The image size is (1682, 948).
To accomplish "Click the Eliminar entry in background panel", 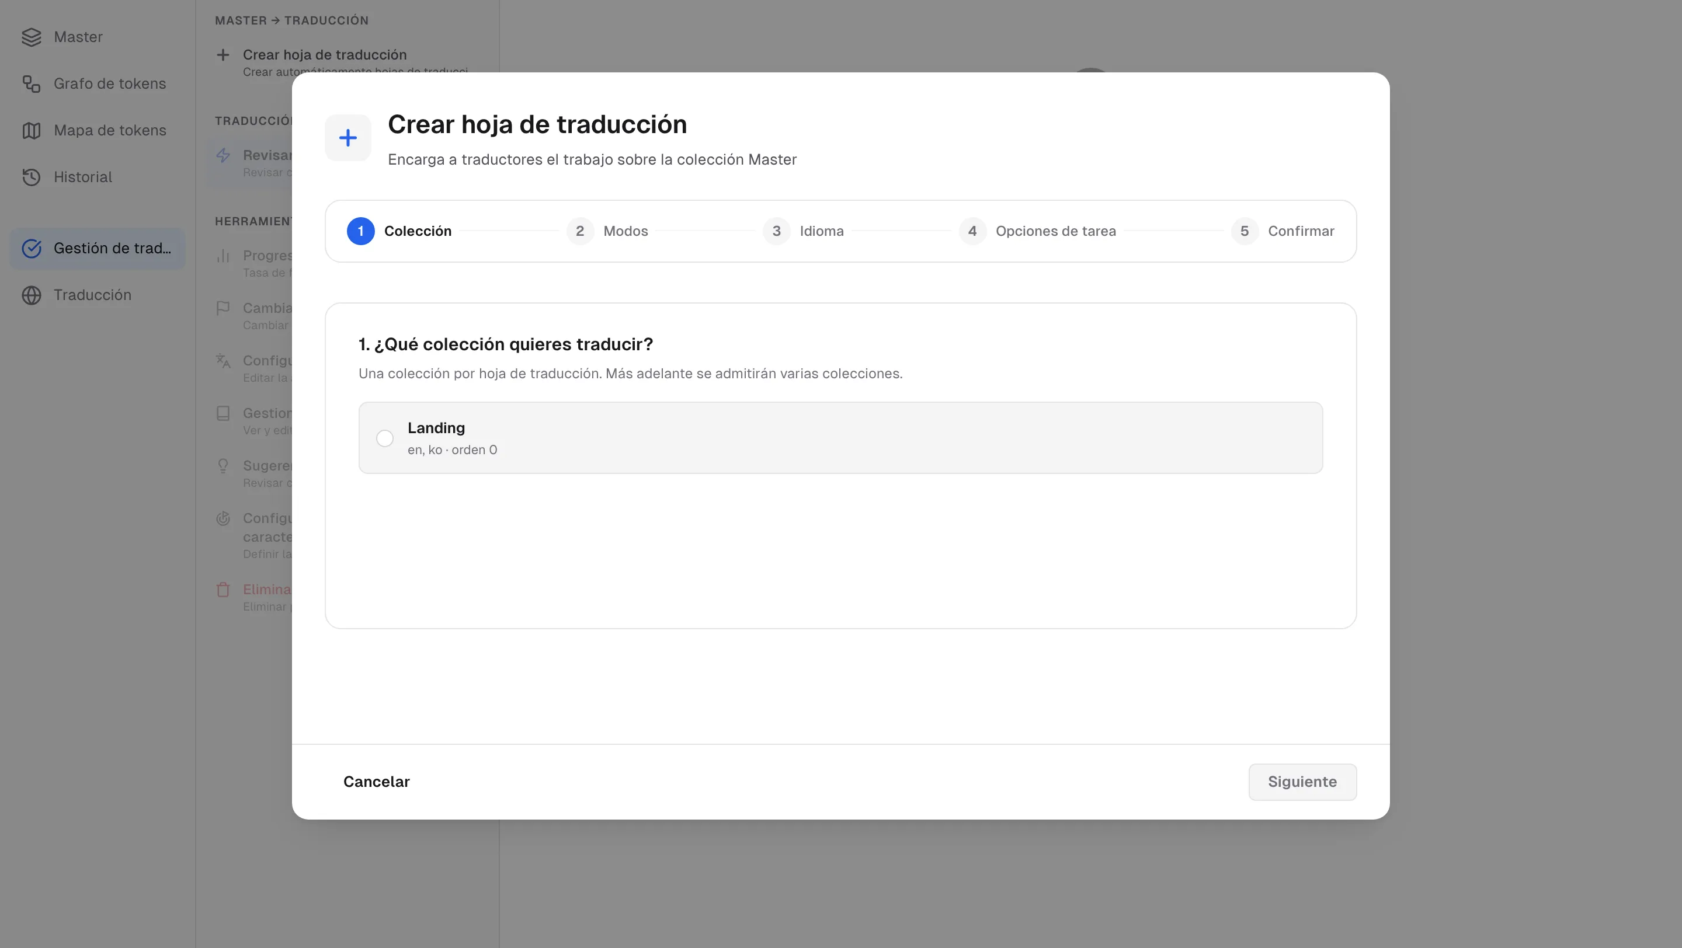I will [266, 590].
